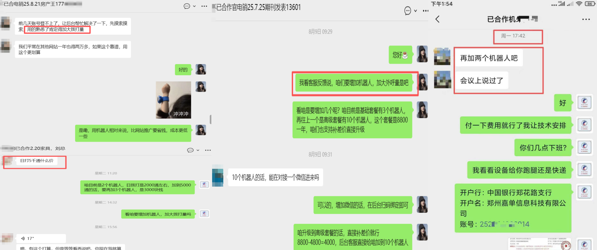Screen dimensions: 597x250
Task: Click the sender avatar next to the 好的 message
Action: [201, 69]
